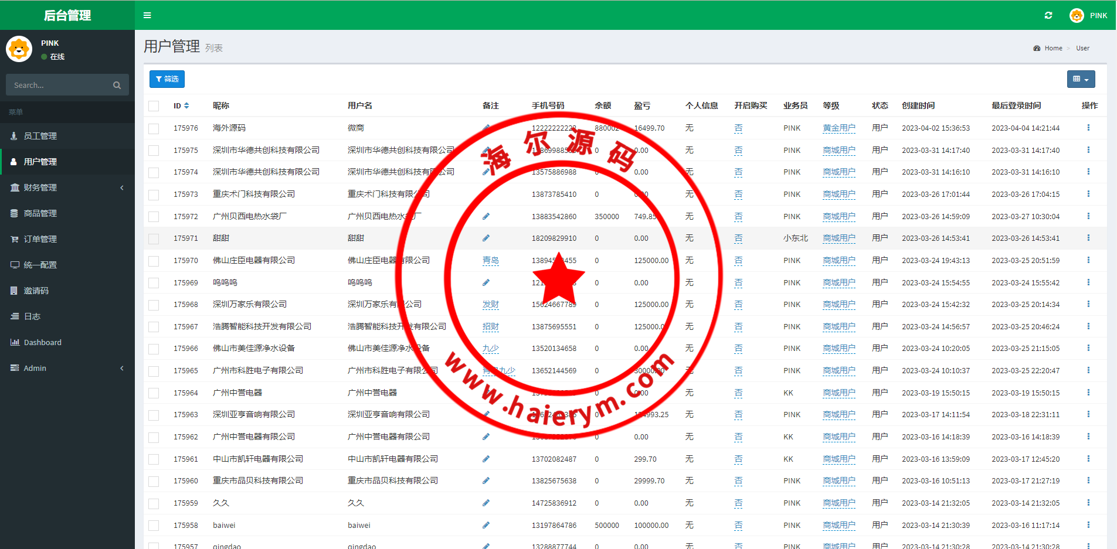The image size is (1117, 549).
Task: Click the PINK avatar in top bar
Action: point(1077,15)
